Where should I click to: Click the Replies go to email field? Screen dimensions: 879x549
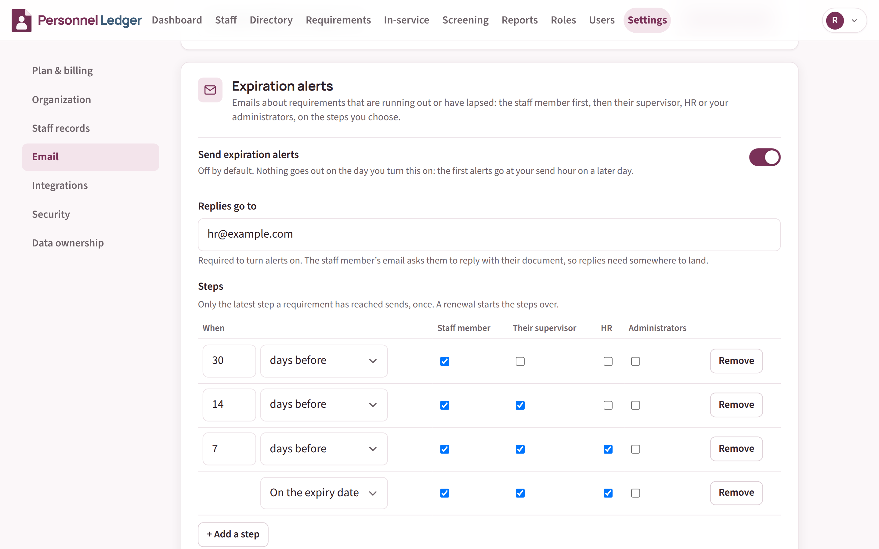pos(489,235)
